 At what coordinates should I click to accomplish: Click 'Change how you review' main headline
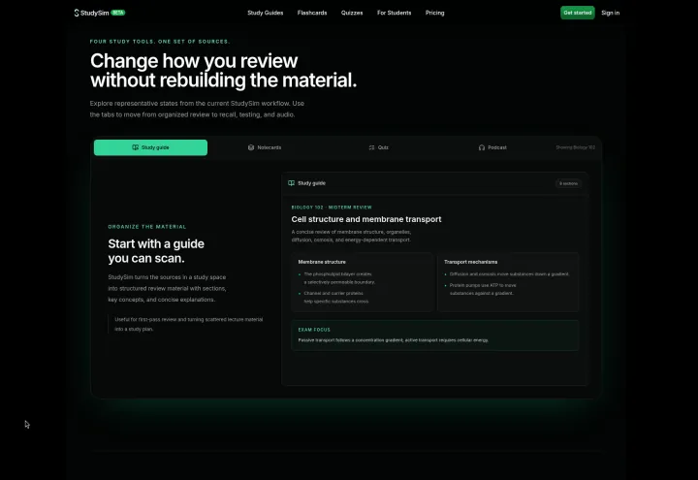pos(223,71)
